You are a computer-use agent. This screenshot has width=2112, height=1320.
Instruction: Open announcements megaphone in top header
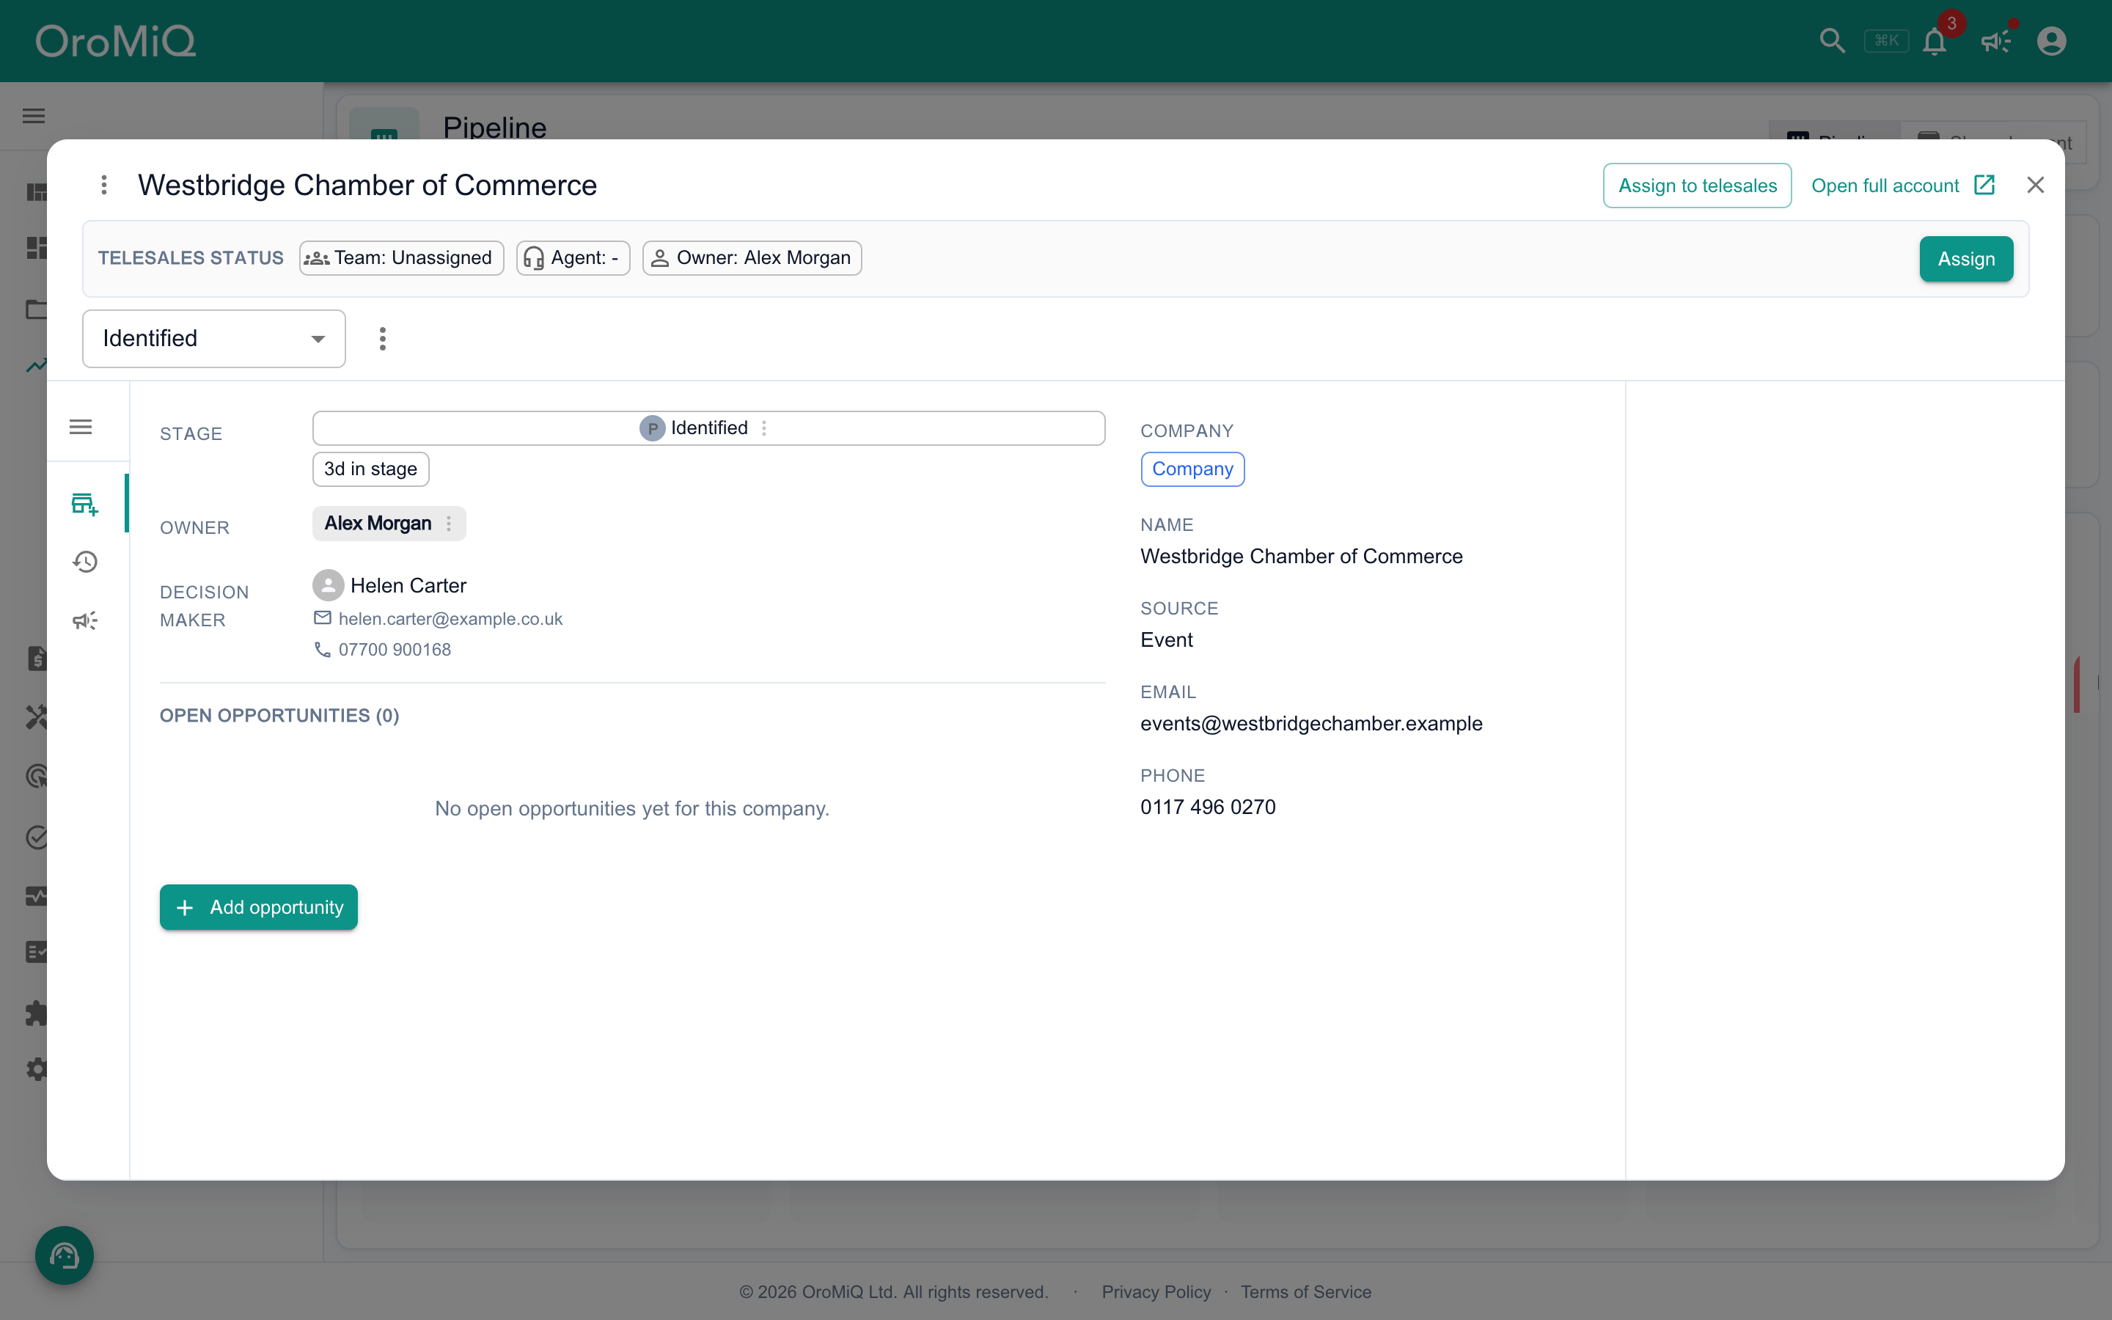1996,41
